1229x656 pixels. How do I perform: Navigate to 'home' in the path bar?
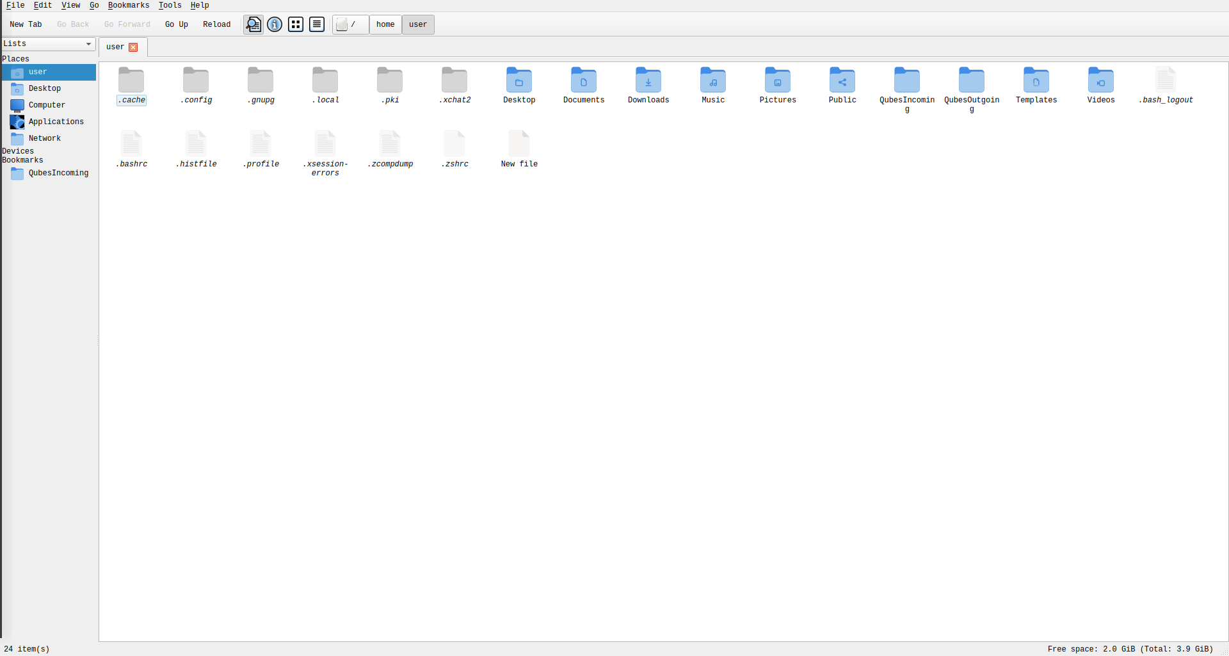[385, 24]
